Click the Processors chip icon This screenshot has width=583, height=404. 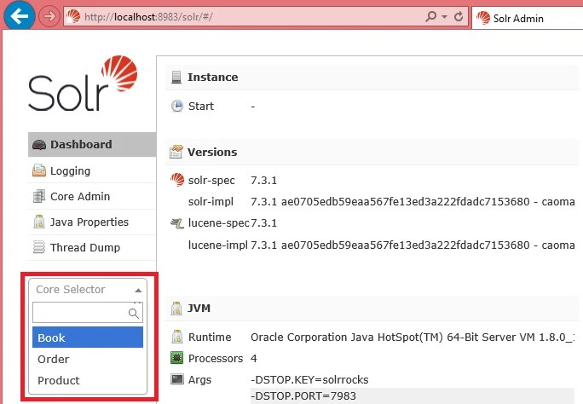177,358
